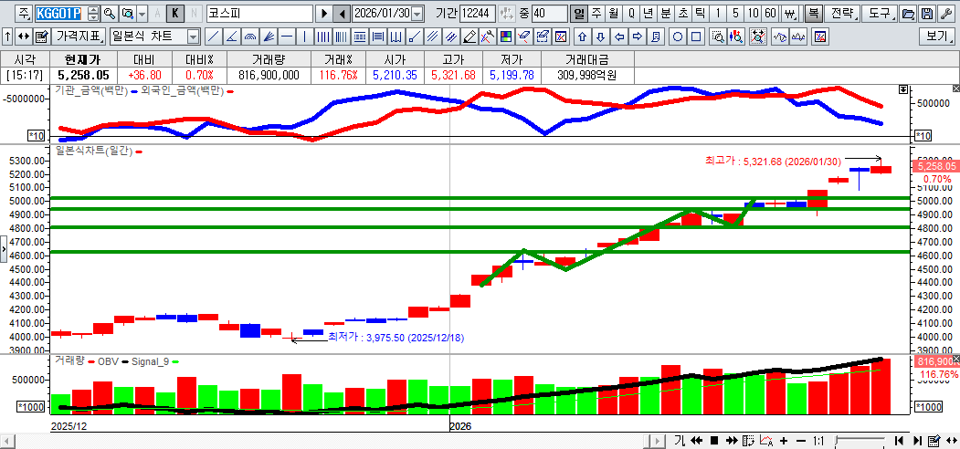Open the 도구 tools menu

tap(880, 14)
